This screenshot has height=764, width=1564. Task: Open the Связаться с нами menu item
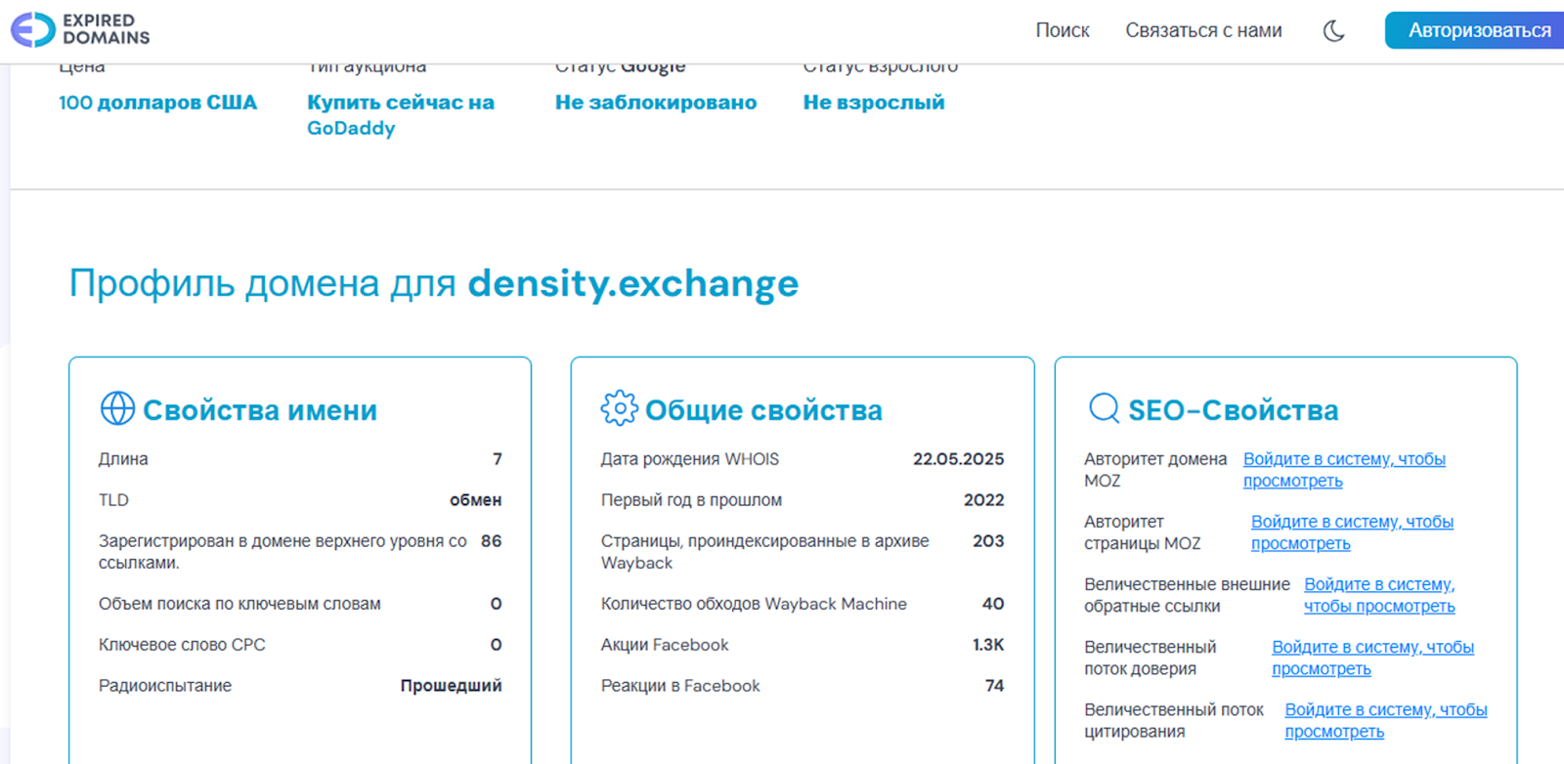pyautogui.click(x=1203, y=31)
